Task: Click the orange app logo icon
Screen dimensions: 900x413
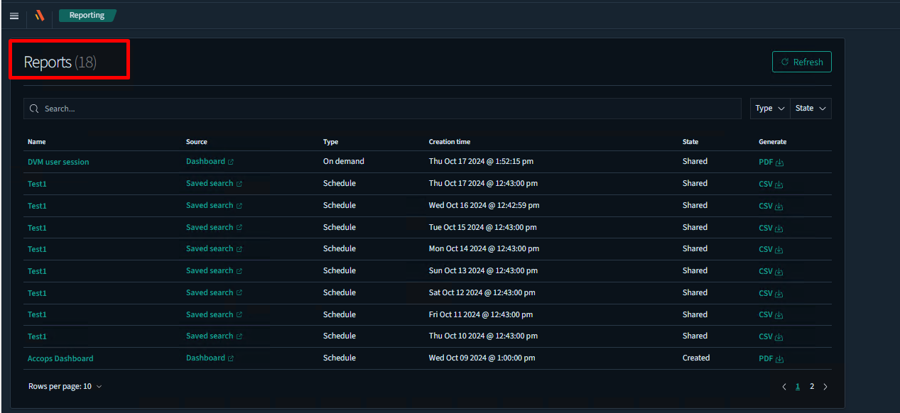Action: point(40,16)
